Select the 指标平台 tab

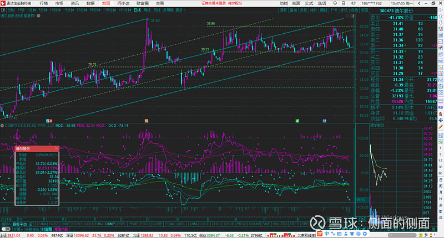point(19,224)
